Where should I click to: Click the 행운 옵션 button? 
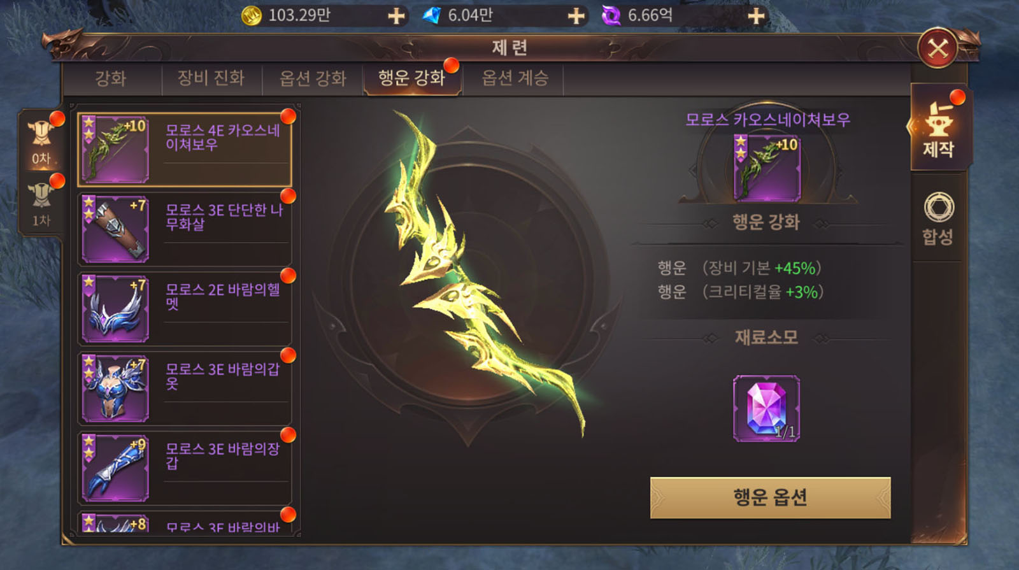coord(770,497)
